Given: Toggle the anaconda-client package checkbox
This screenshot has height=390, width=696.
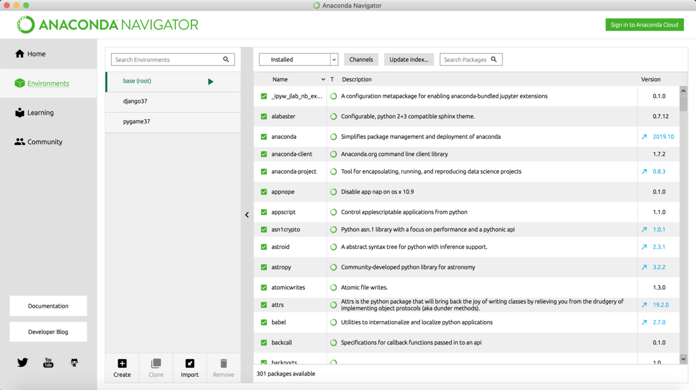Looking at the screenshot, I should [264, 154].
